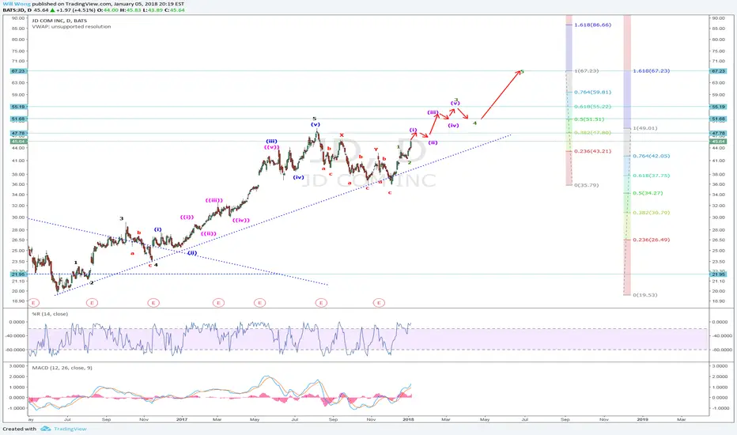Open the Will Wong author link
Image resolution: width=737 pixels, height=435 pixels.
click(16, 4)
